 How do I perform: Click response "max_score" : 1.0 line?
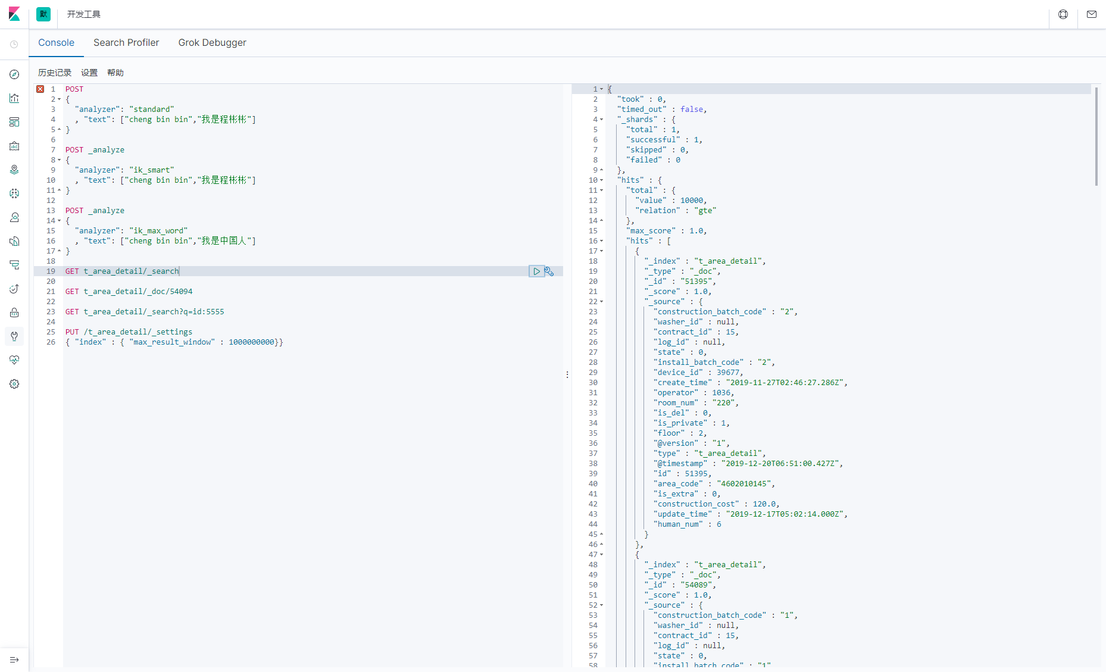tap(667, 231)
